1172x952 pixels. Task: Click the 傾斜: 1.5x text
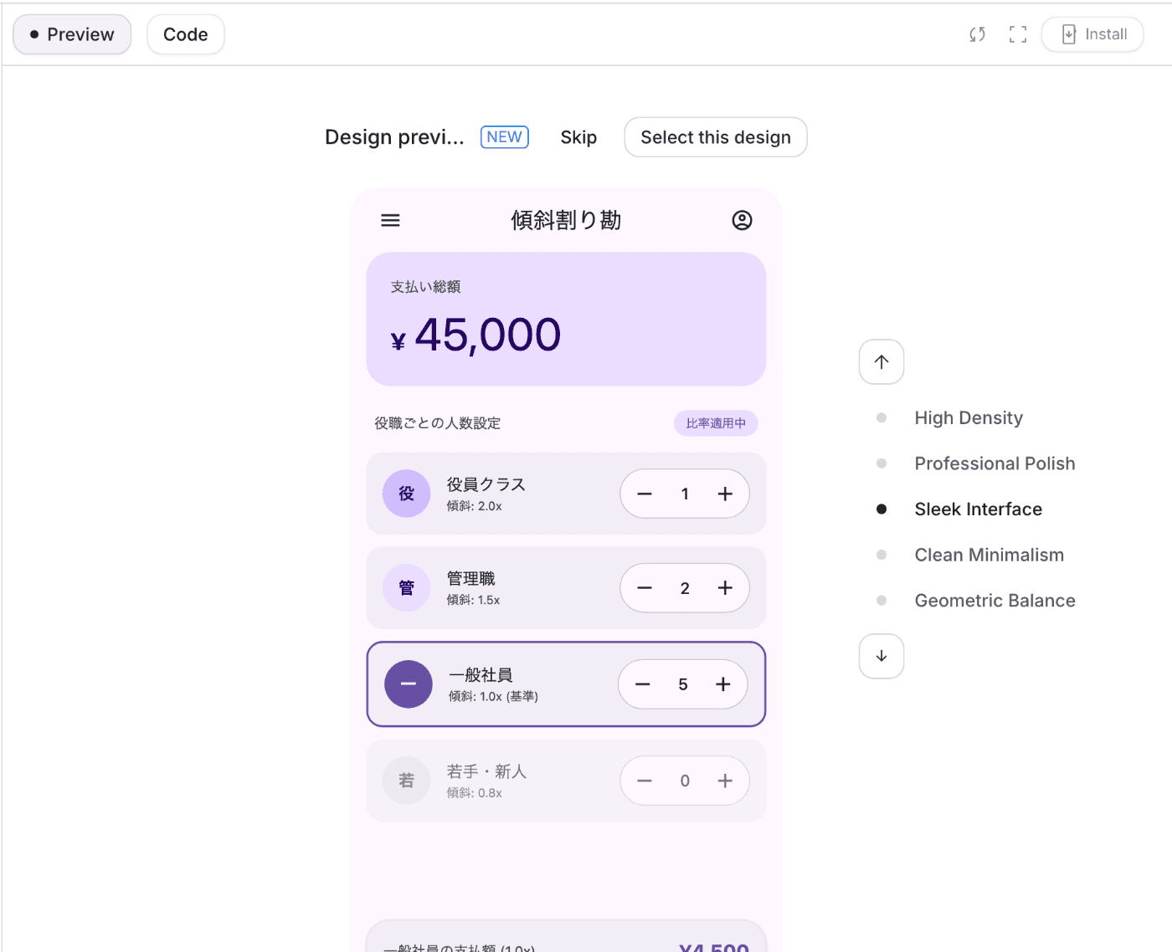[473, 600]
